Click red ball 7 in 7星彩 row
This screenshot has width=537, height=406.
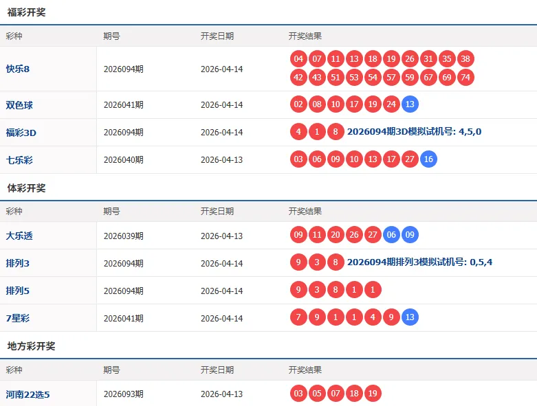(298, 317)
